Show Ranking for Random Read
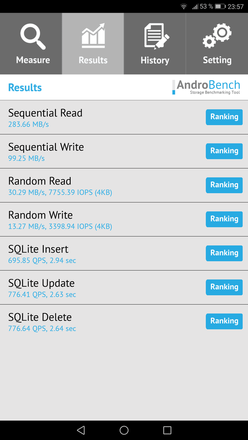This screenshot has height=440, width=248. [224, 185]
